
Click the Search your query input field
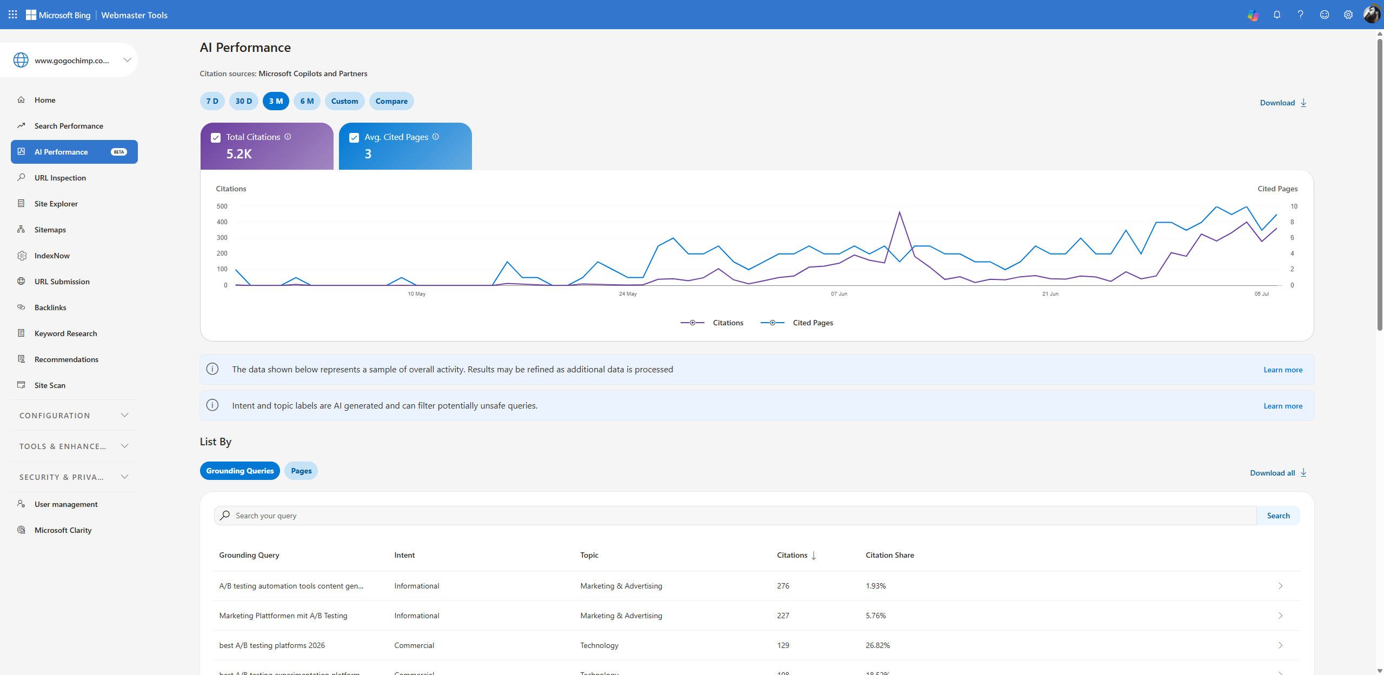tap(735, 516)
